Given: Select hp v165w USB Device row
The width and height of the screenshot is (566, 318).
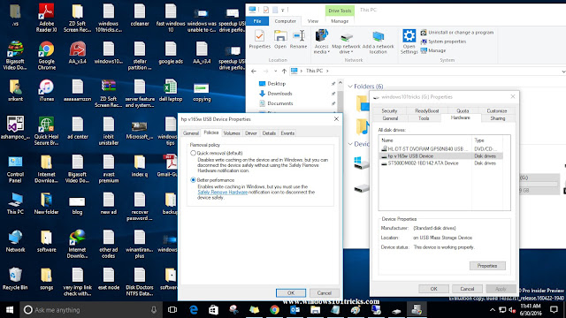Looking at the screenshot, I should pyautogui.click(x=441, y=156).
